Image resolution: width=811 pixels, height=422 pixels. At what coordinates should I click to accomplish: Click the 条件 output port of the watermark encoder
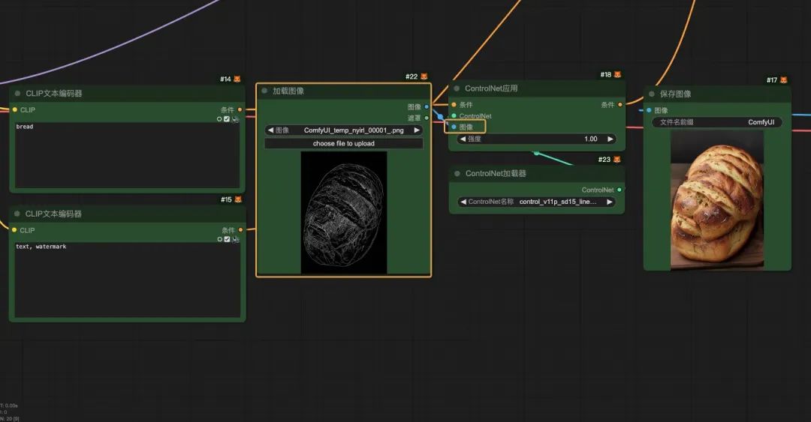click(x=240, y=230)
